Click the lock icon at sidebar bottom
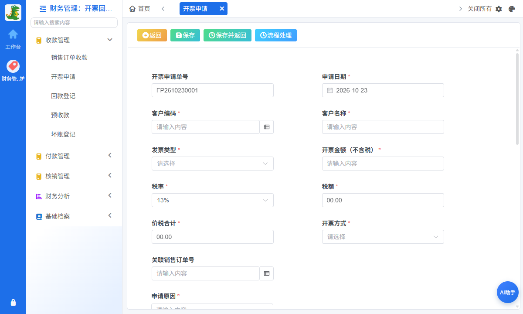Image resolution: width=523 pixels, height=314 pixels. click(13, 302)
